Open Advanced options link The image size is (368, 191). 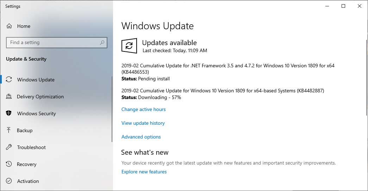pos(141,137)
